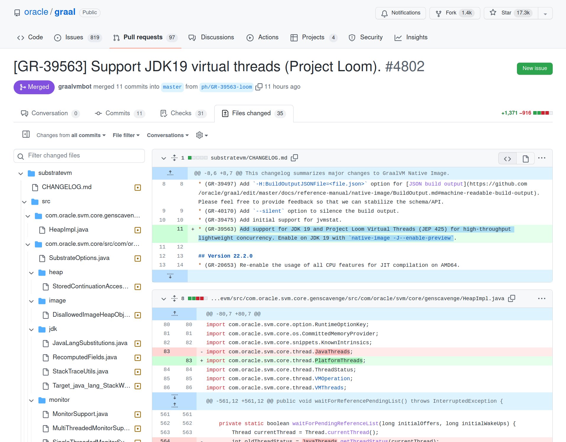566x442 pixels.
Task: Open the diff settings gear menu
Action: pos(202,135)
